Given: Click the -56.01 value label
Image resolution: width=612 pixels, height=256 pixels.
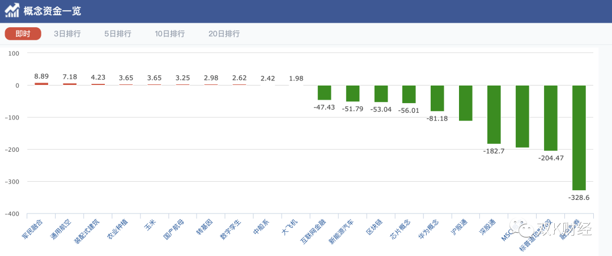Looking at the screenshot, I should pyautogui.click(x=409, y=110).
